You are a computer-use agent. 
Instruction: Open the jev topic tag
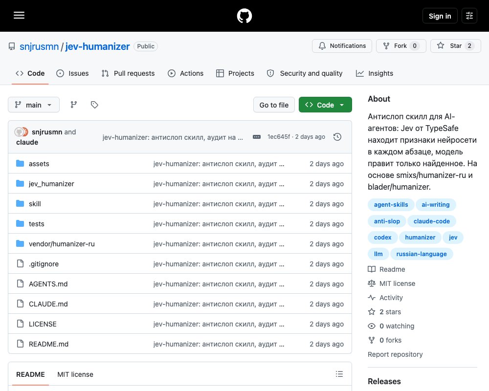pyautogui.click(x=453, y=237)
